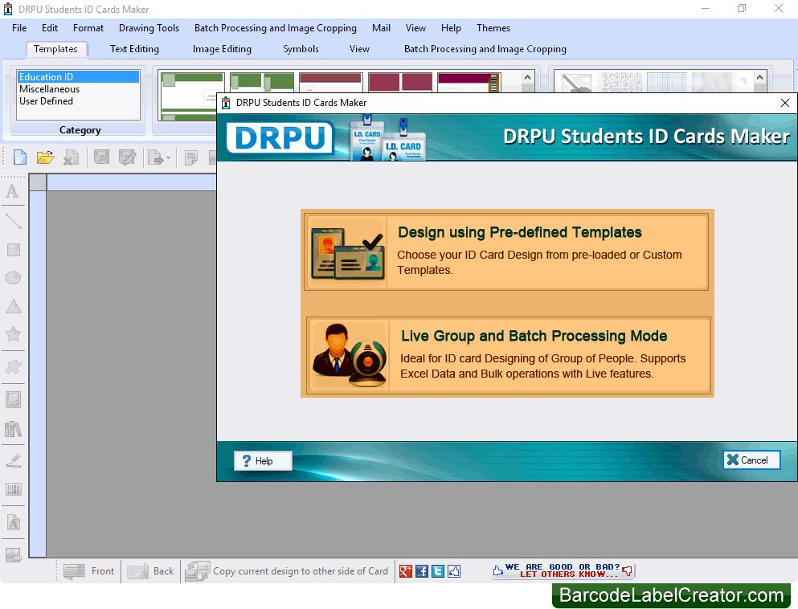Select the Ellipse shape tool
The image size is (798, 609).
tap(13, 278)
